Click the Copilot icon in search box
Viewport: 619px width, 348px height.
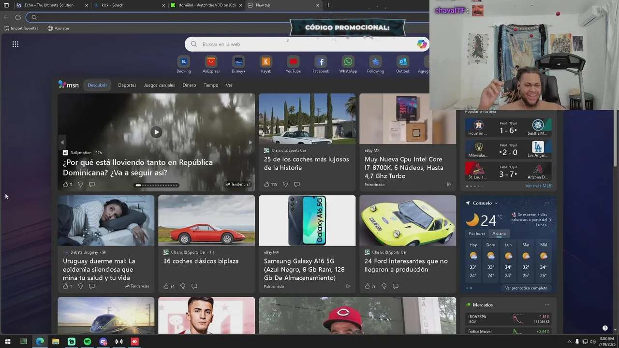(x=422, y=44)
